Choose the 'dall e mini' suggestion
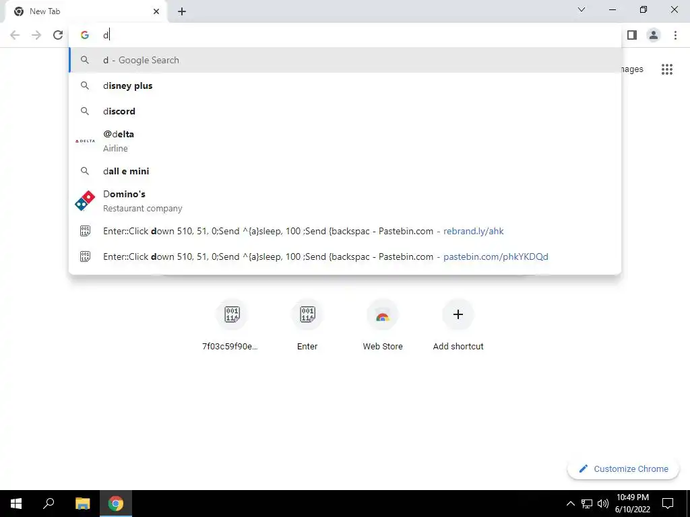This screenshot has height=517, width=690. (345, 171)
